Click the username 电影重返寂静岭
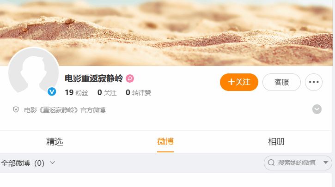Image resolution: width=335 pixels, height=187 pixels. (94, 78)
